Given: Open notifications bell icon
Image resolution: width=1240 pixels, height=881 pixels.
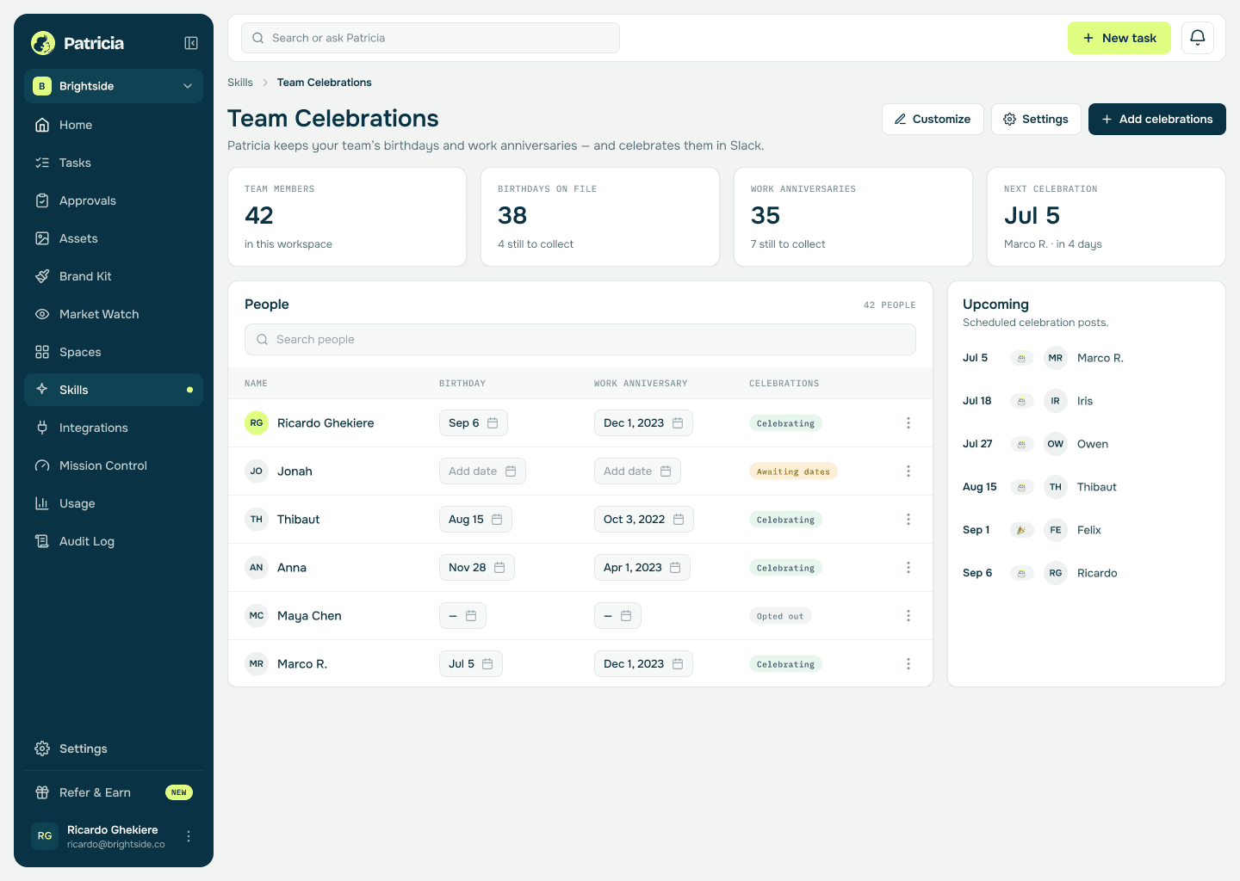Looking at the screenshot, I should 1198,38.
